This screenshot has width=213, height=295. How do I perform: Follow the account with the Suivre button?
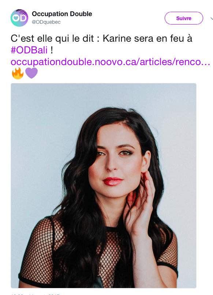[x=184, y=18]
